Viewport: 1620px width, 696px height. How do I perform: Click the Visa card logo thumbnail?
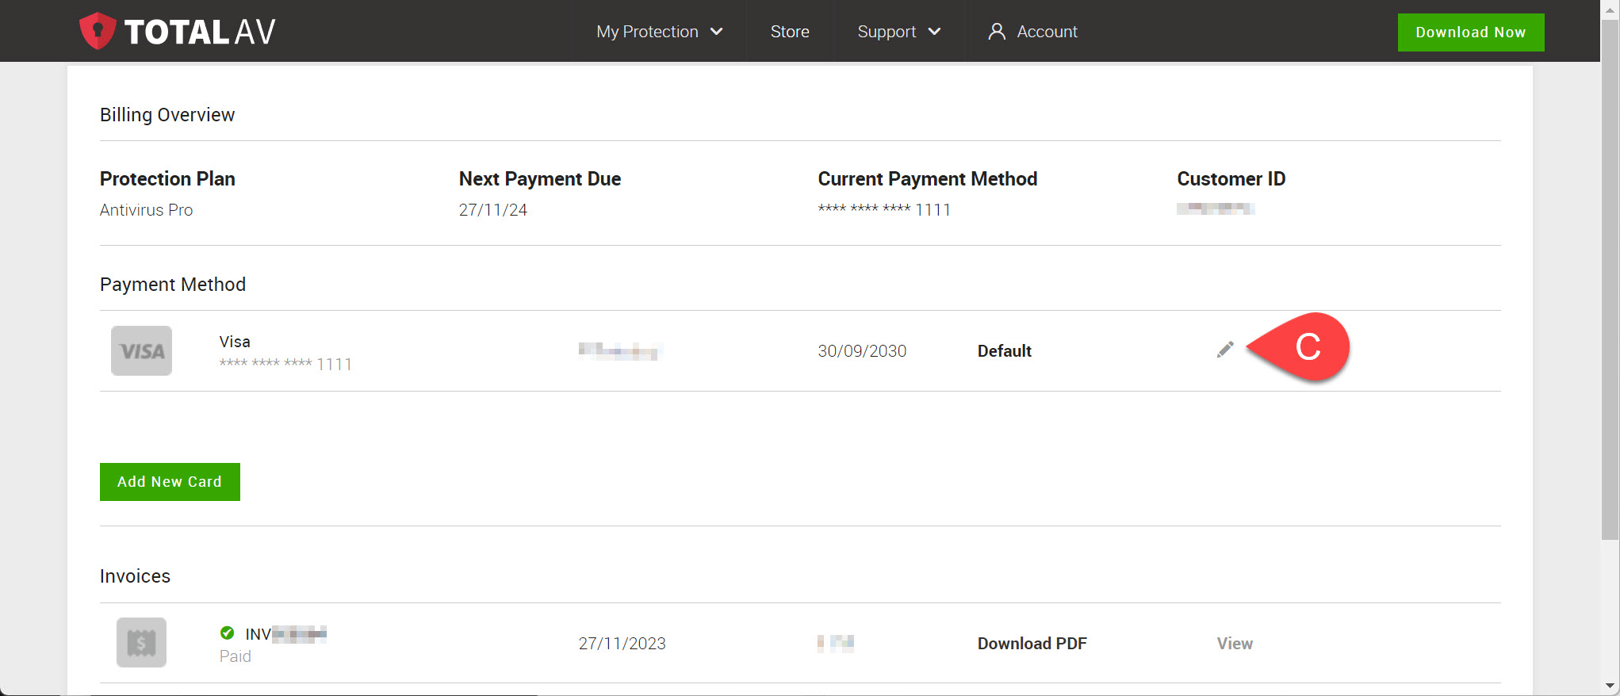(x=141, y=350)
